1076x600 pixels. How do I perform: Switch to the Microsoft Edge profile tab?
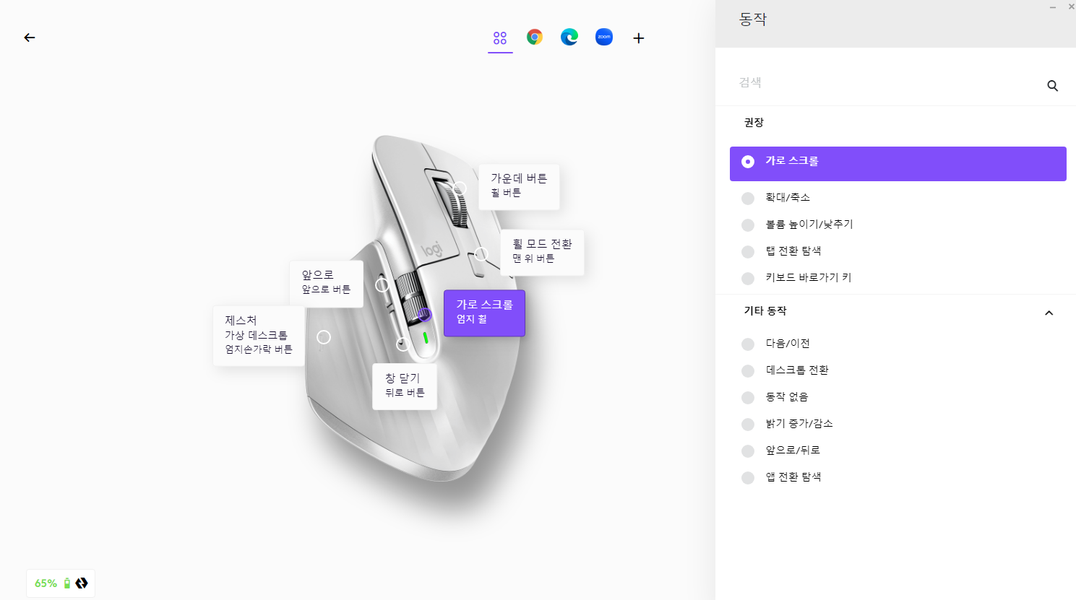pos(569,37)
